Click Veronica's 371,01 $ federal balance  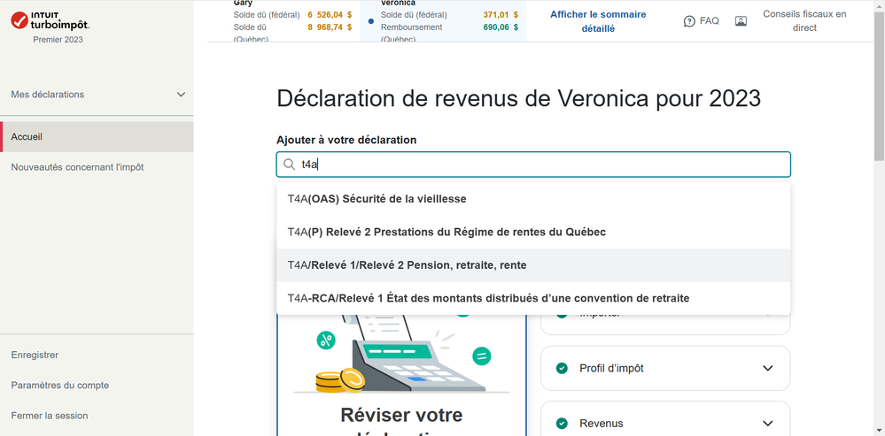[501, 15]
